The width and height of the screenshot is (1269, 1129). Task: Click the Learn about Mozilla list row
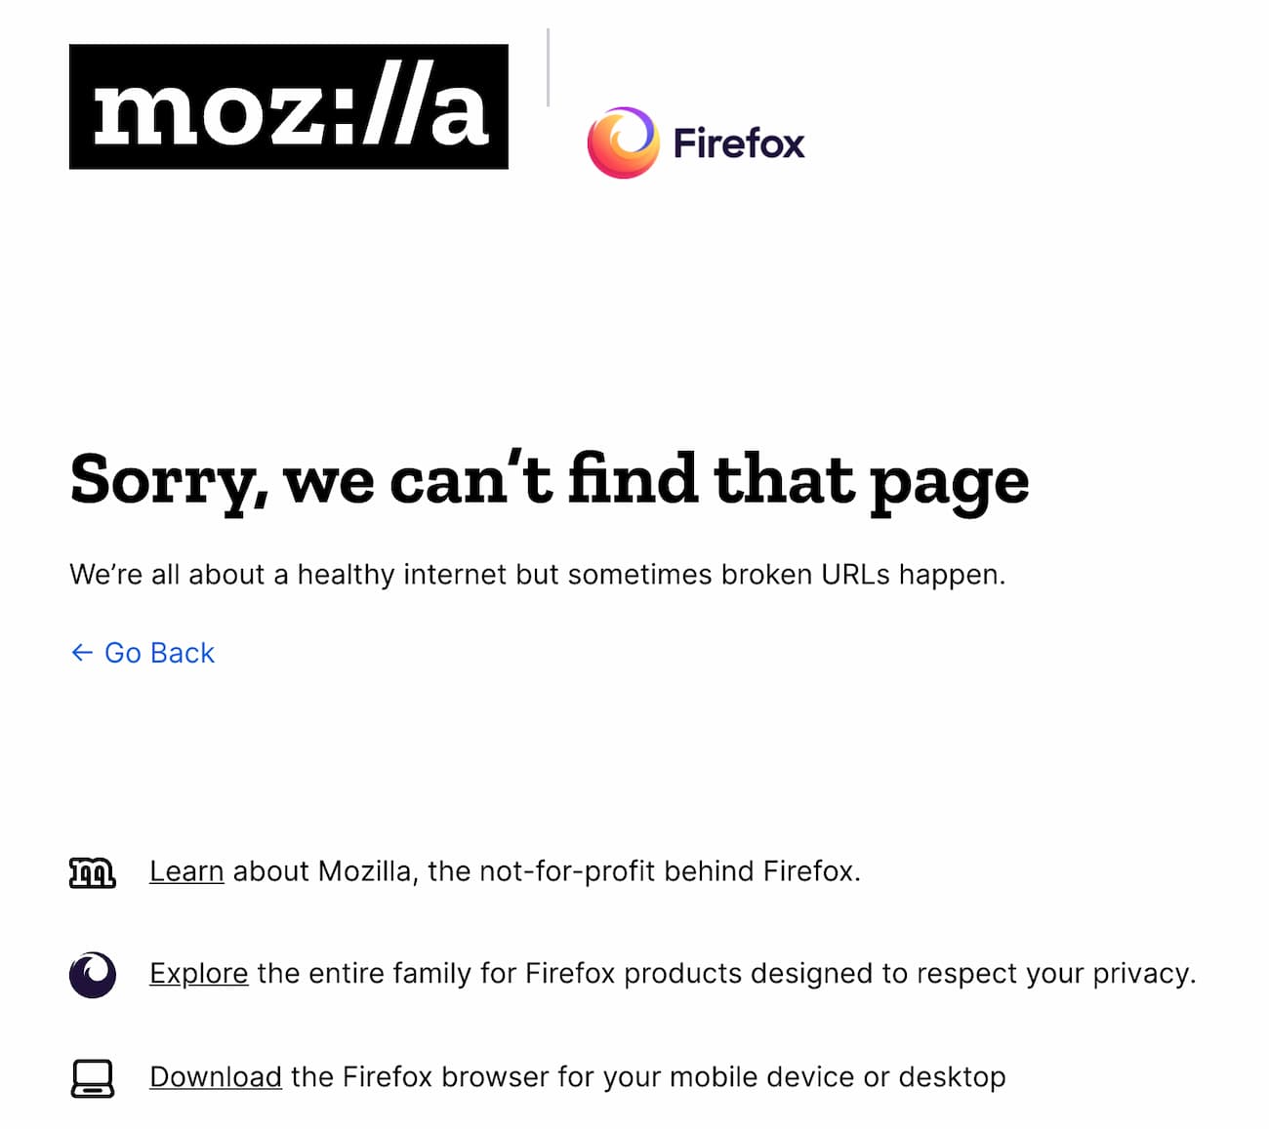[467, 871]
